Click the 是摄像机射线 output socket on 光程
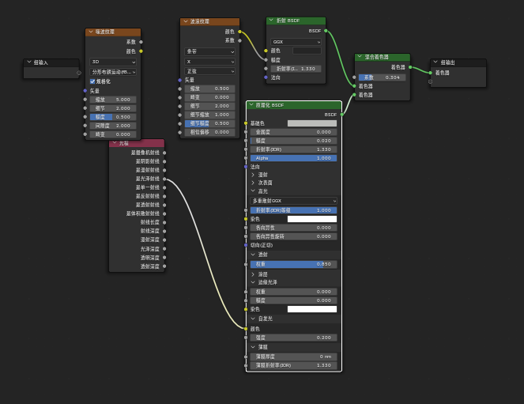The image size is (524, 404). coord(164,153)
